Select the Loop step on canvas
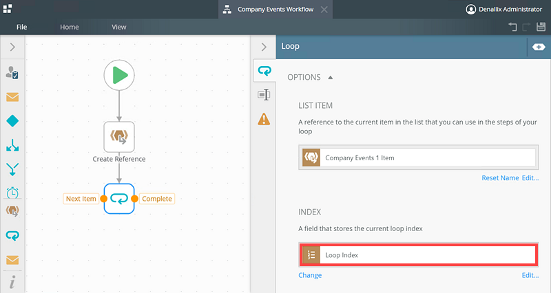551x293 pixels. pyautogui.click(x=119, y=199)
